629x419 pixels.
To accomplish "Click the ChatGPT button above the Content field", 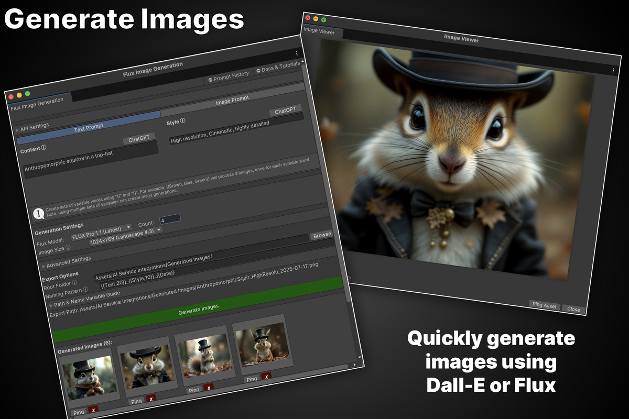I will coord(139,138).
